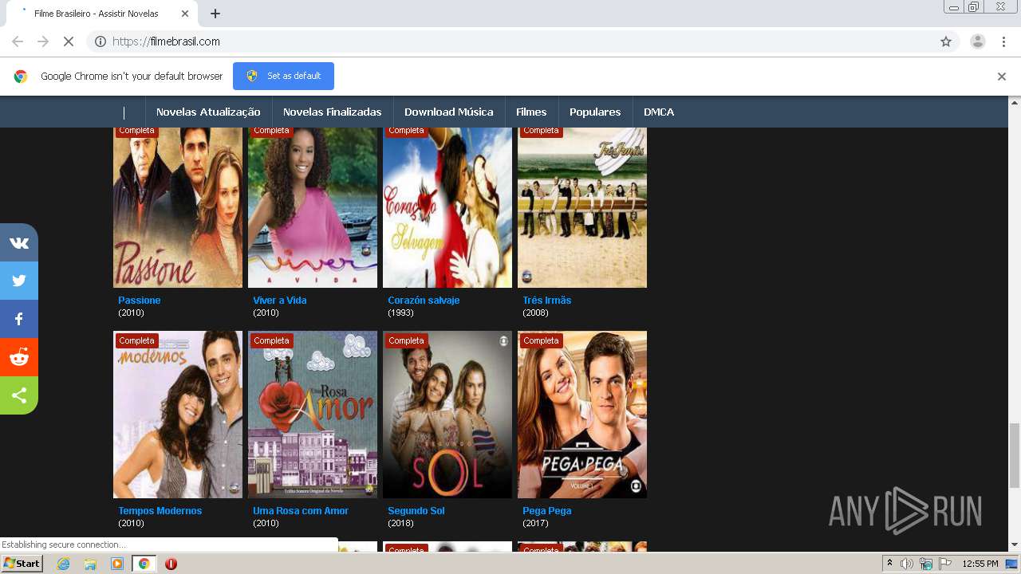Open Novelas Atualização menu
Image resolution: width=1021 pixels, height=574 pixels.
pyautogui.click(x=208, y=112)
